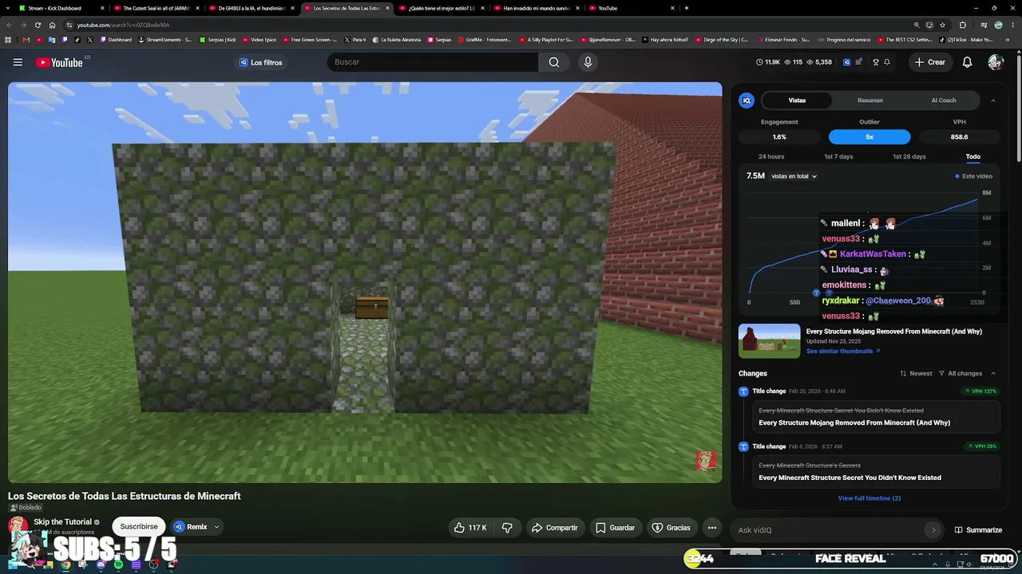Switch to the Cutest Seal in JAPAN browser tab
Screen dimensions: 1022x574
click(x=155, y=8)
